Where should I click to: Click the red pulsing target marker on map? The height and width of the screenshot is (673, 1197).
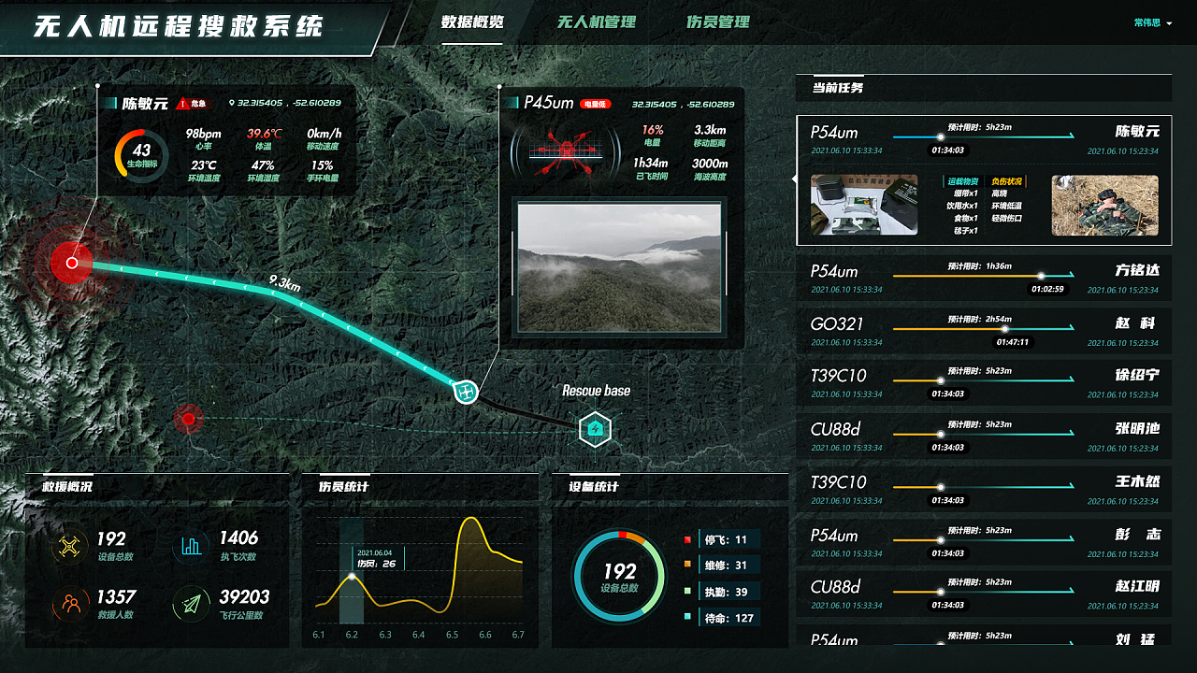click(73, 263)
